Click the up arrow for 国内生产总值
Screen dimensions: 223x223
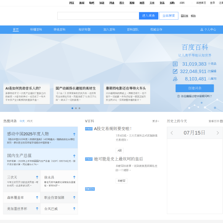click(74, 156)
